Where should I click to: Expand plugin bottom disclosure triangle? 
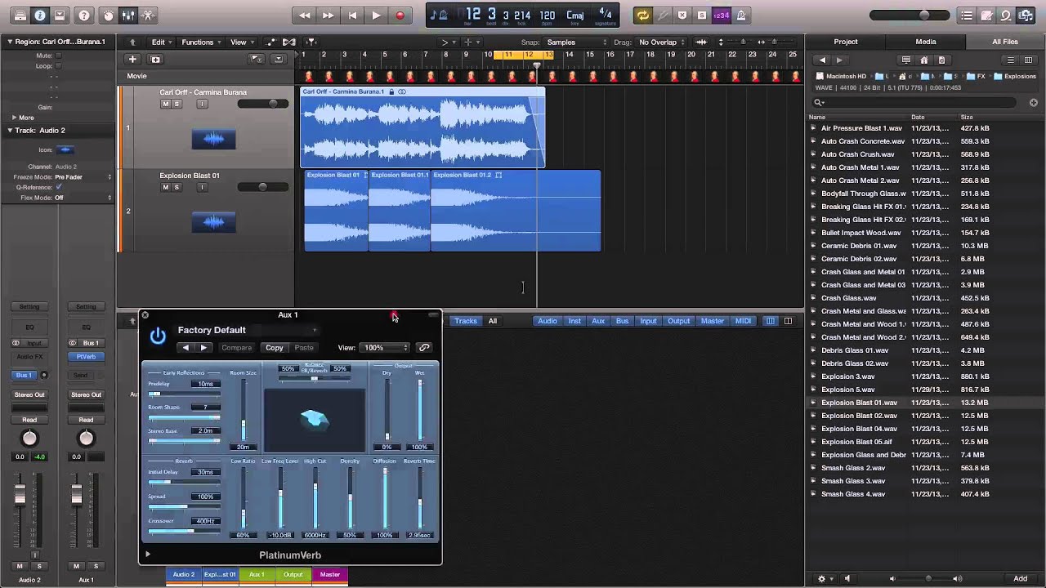click(148, 555)
